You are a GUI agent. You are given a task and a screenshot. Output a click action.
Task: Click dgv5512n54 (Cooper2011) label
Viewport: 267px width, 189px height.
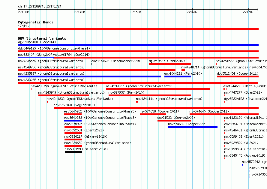(x=238, y=73)
